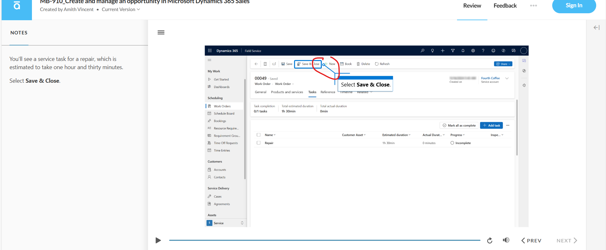Open the settings gear in Dynamics header

(473, 51)
